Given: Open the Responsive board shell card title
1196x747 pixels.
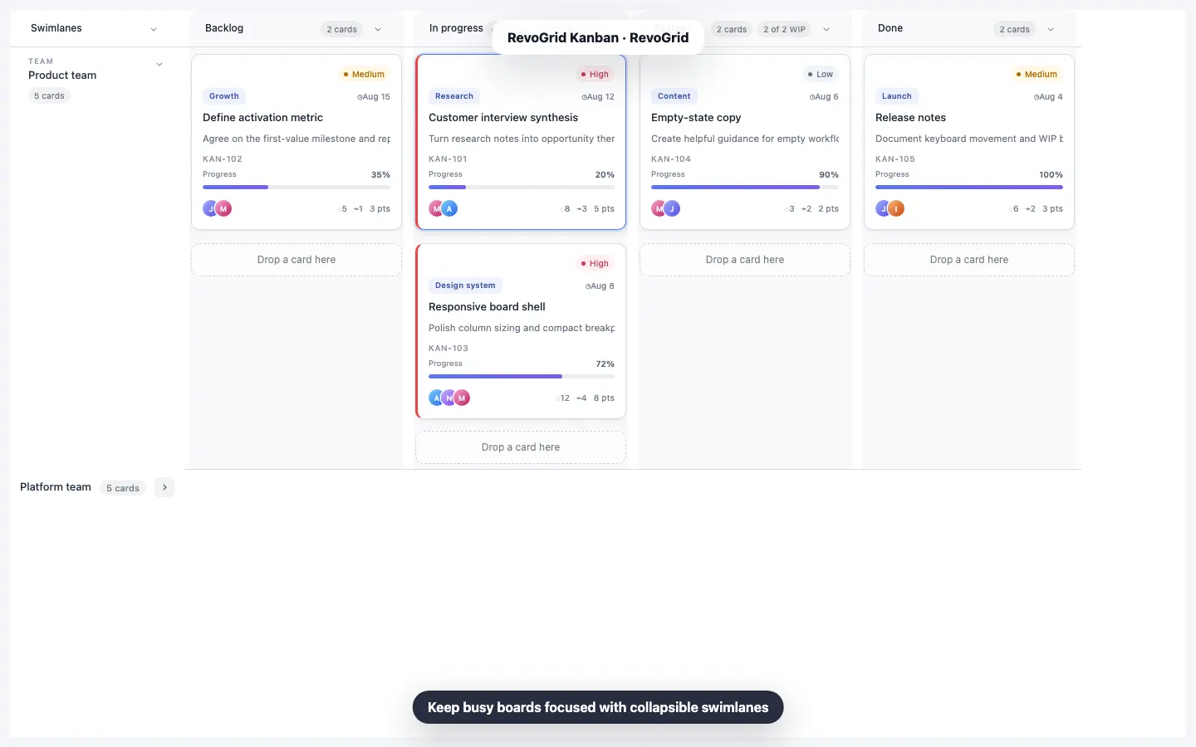Looking at the screenshot, I should (x=487, y=307).
